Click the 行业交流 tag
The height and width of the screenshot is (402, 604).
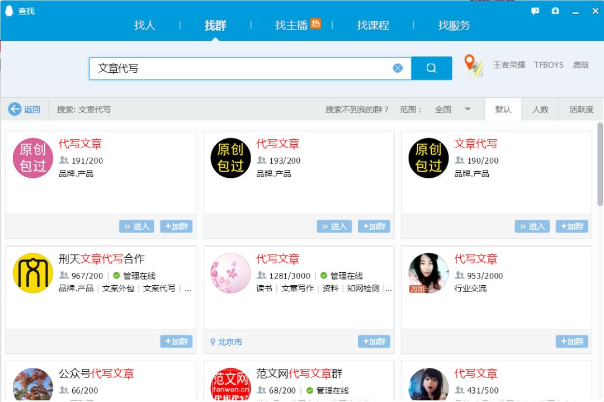(x=470, y=289)
